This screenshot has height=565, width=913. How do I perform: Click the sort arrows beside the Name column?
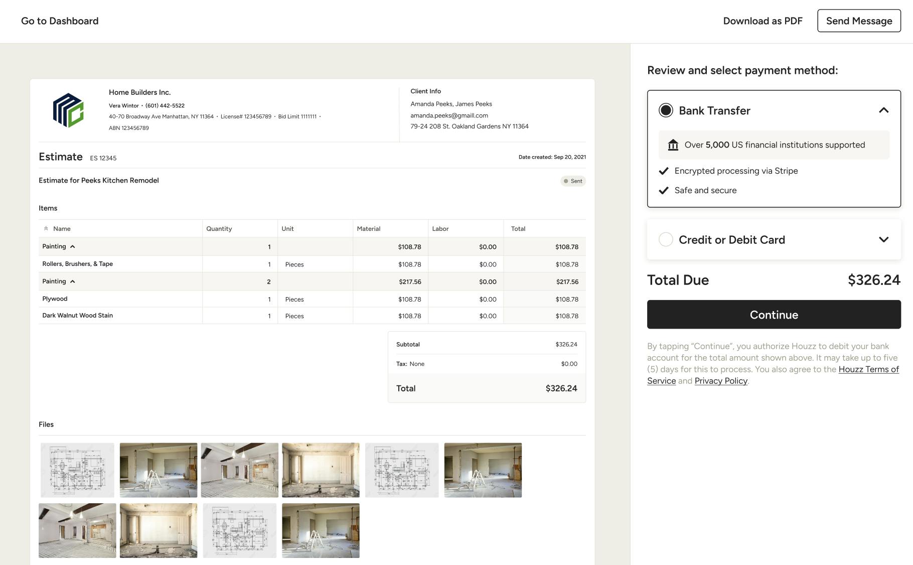coord(47,228)
